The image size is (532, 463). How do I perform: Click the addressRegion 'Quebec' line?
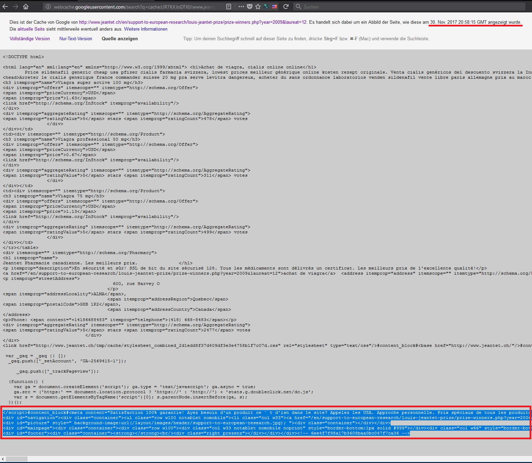(x=168, y=299)
